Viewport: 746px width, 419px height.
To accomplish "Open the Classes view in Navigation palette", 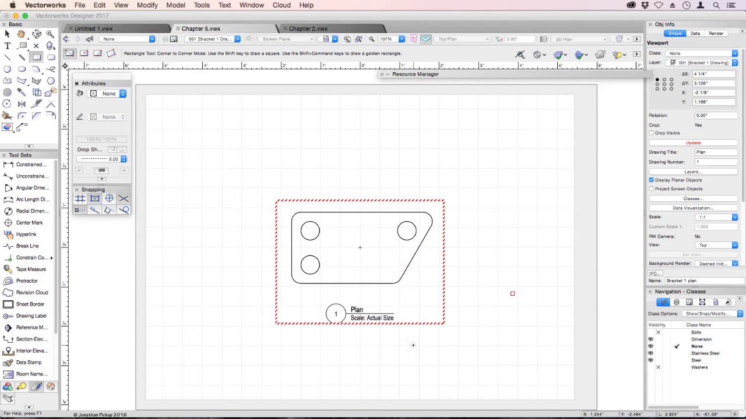I will pyautogui.click(x=663, y=303).
